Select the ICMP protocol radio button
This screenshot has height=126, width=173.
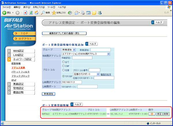click(63, 65)
